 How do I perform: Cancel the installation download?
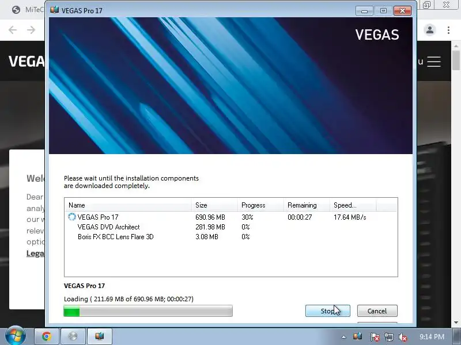click(377, 310)
